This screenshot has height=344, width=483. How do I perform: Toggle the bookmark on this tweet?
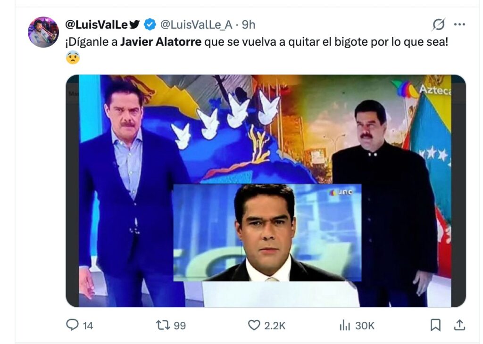[x=436, y=325]
